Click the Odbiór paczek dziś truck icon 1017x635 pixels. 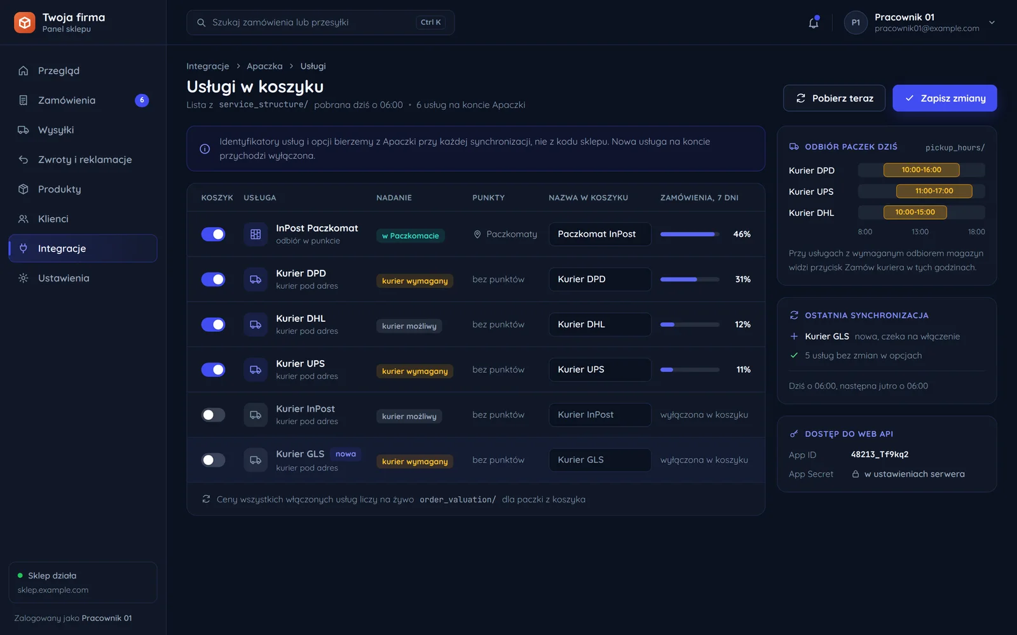794,147
